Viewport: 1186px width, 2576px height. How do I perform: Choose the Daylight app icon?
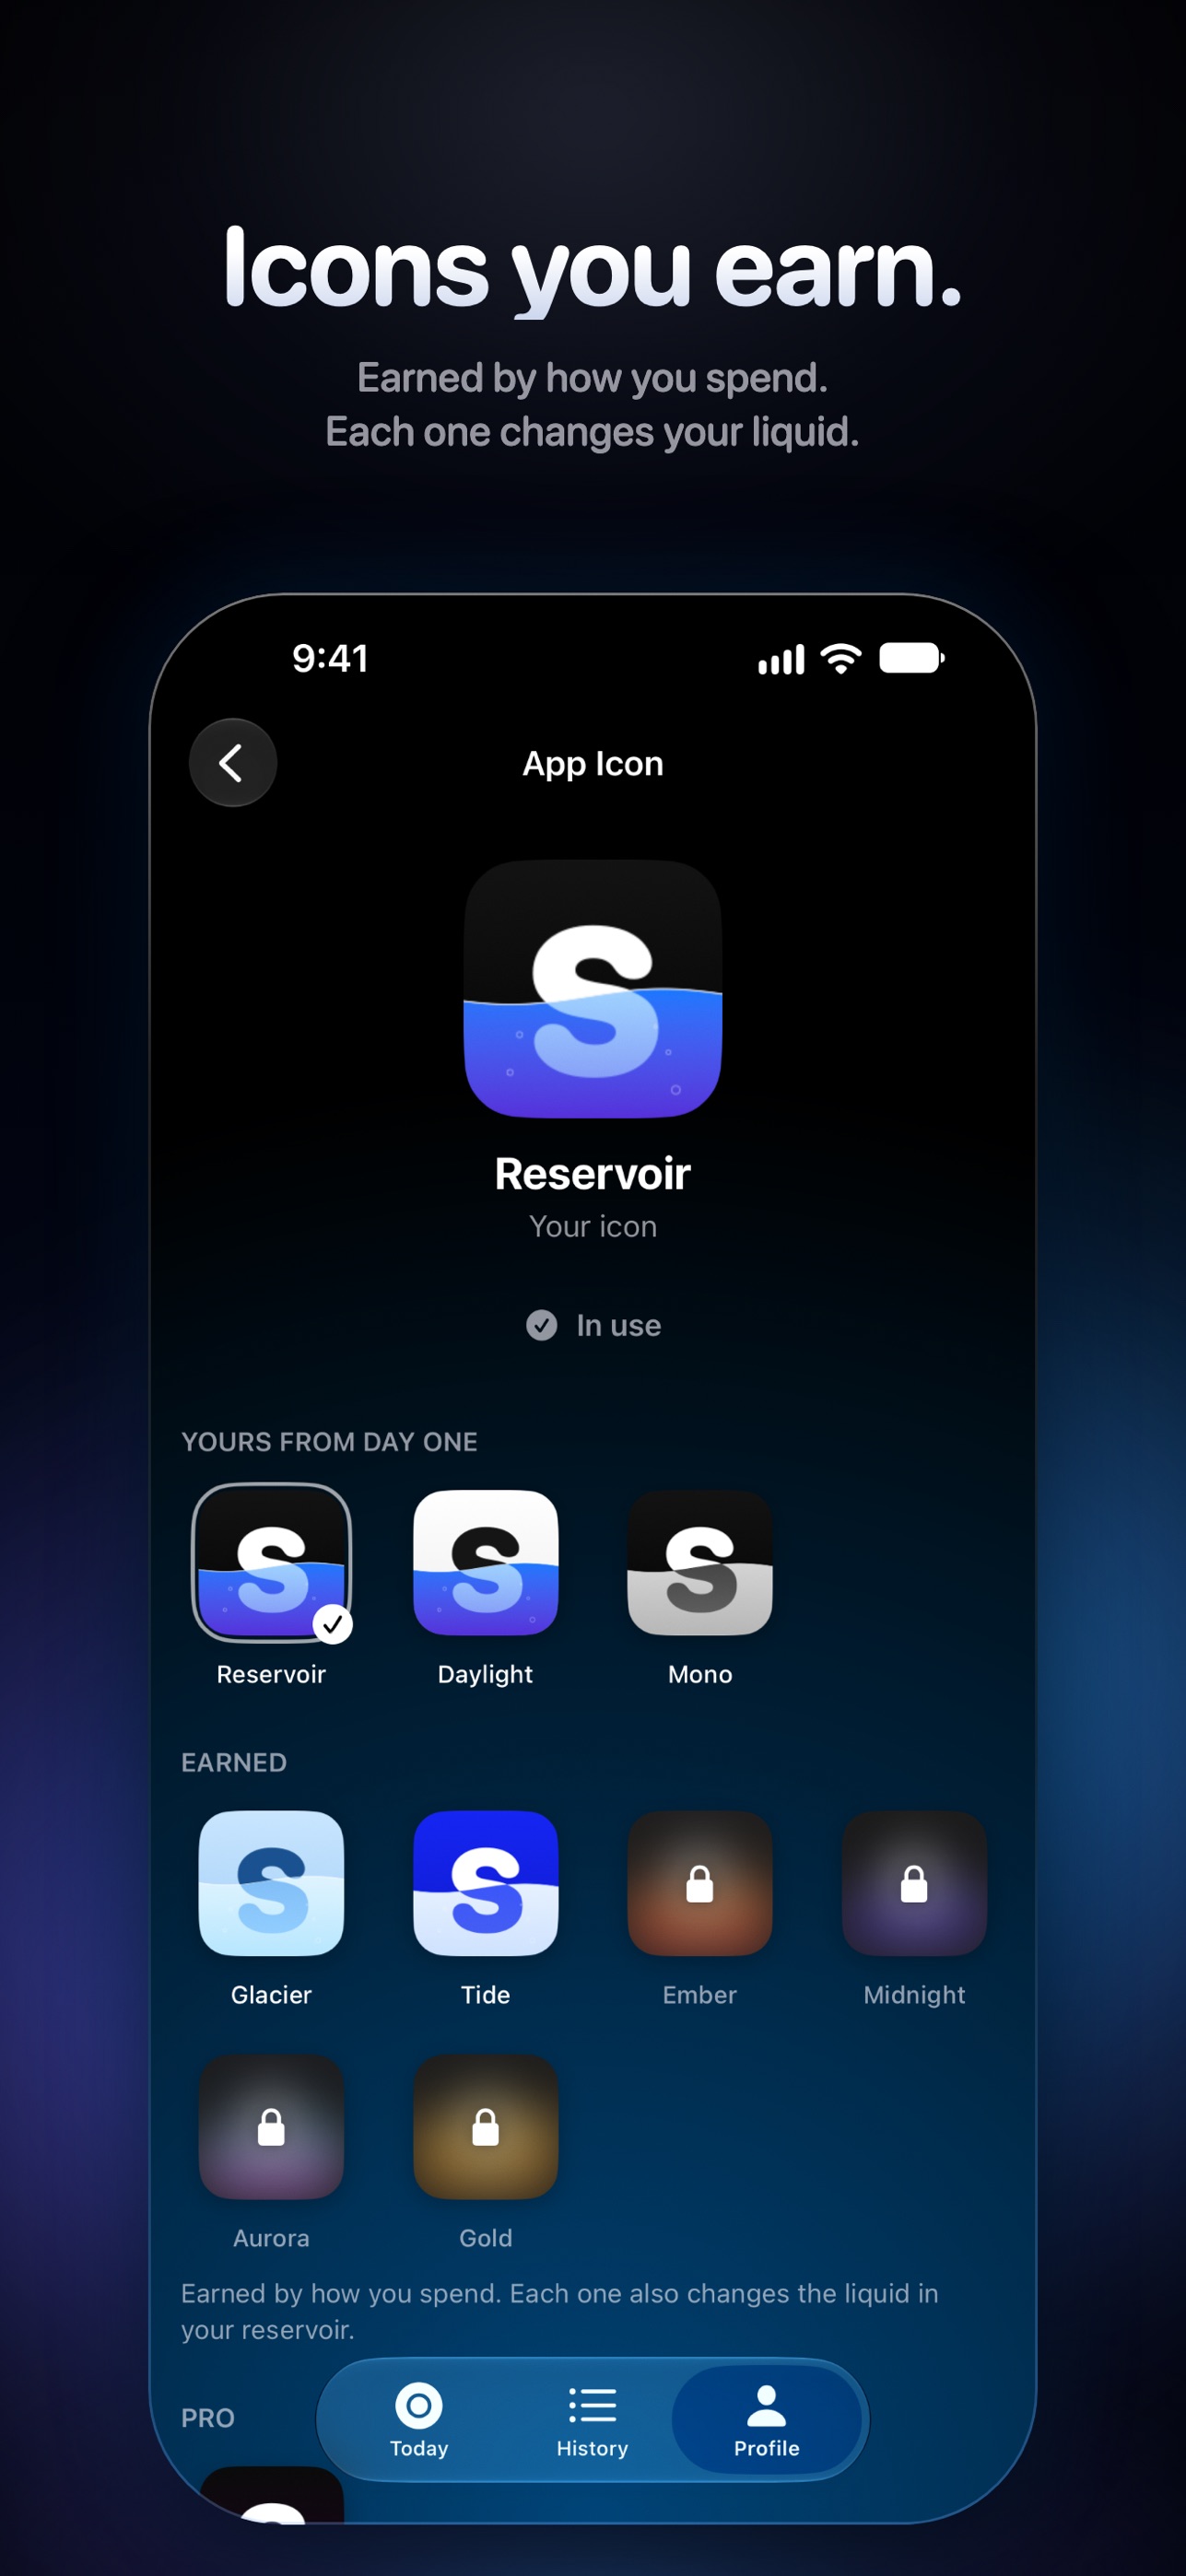[x=485, y=1563]
